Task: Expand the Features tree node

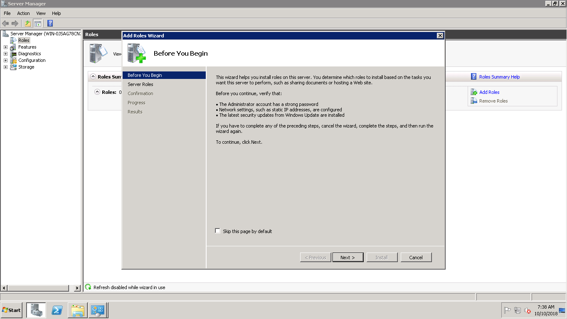Action: tap(5, 47)
